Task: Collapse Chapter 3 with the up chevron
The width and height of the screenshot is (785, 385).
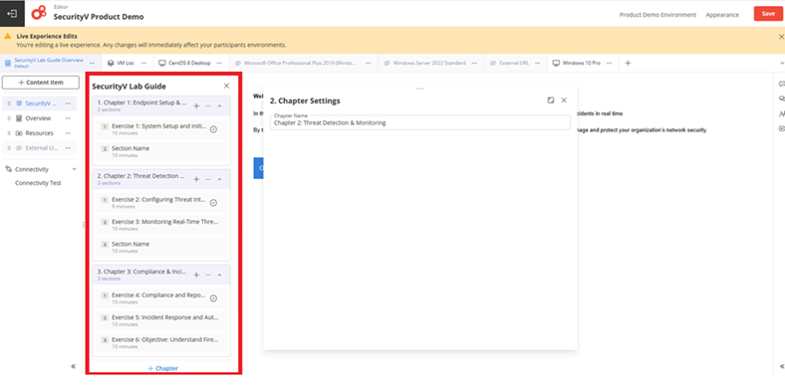Action: (219, 275)
